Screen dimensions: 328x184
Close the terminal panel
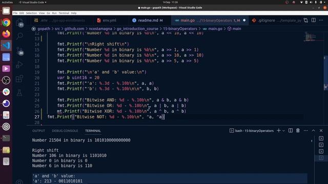[321, 131]
